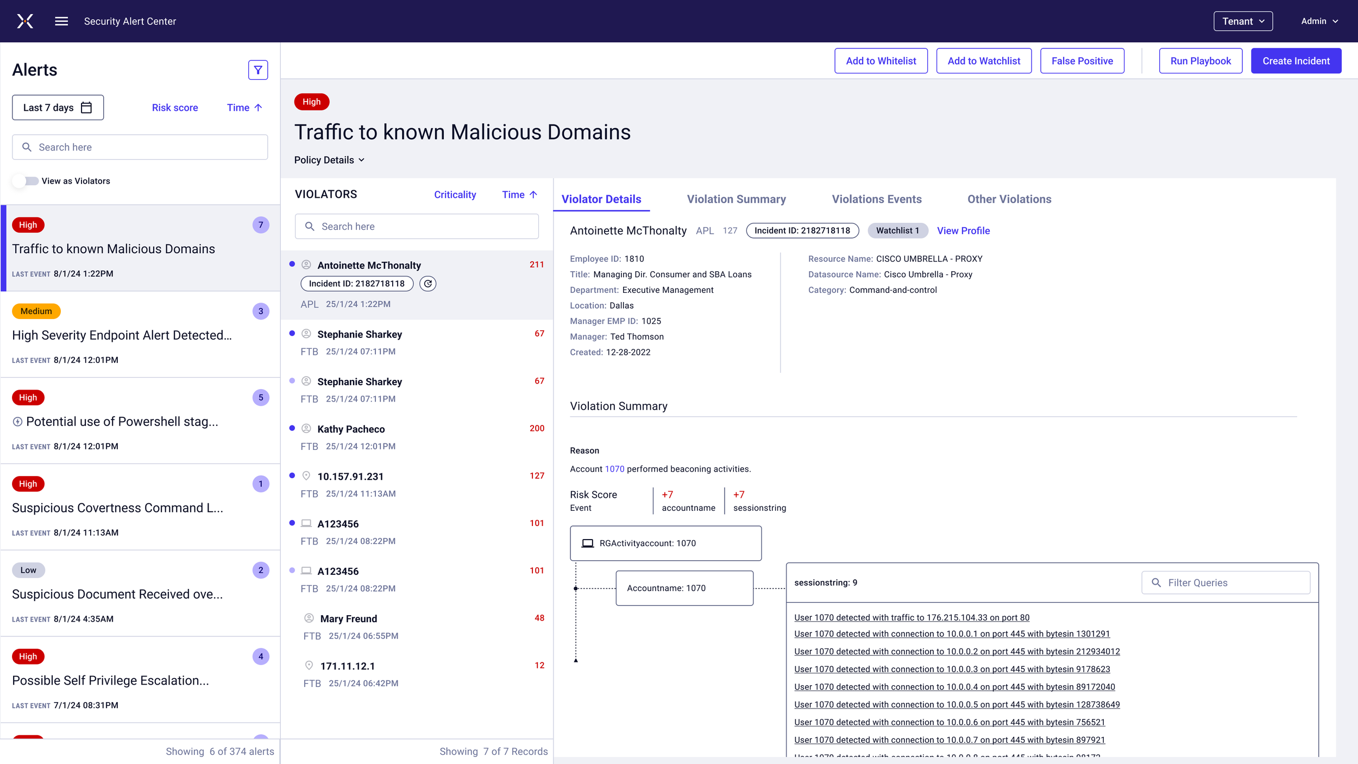Open the alerts filter funnel icon
This screenshot has width=1358, height=764.
[x=258, y=70]
